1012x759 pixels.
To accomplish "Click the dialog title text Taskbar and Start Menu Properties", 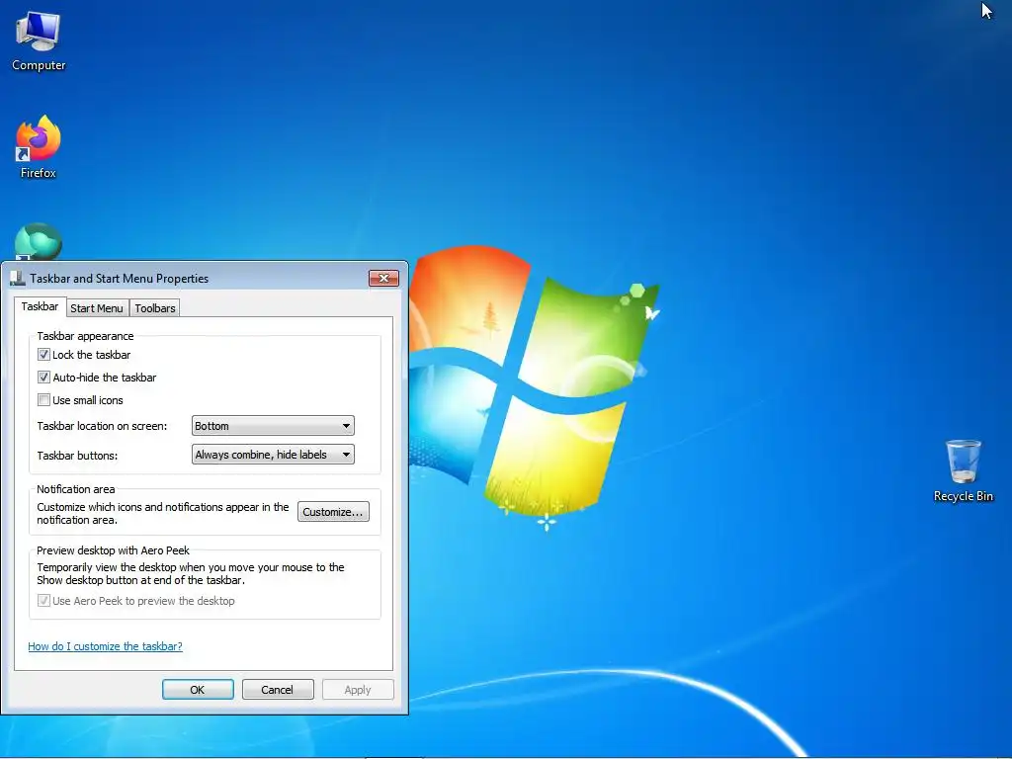I will [120, 278].
